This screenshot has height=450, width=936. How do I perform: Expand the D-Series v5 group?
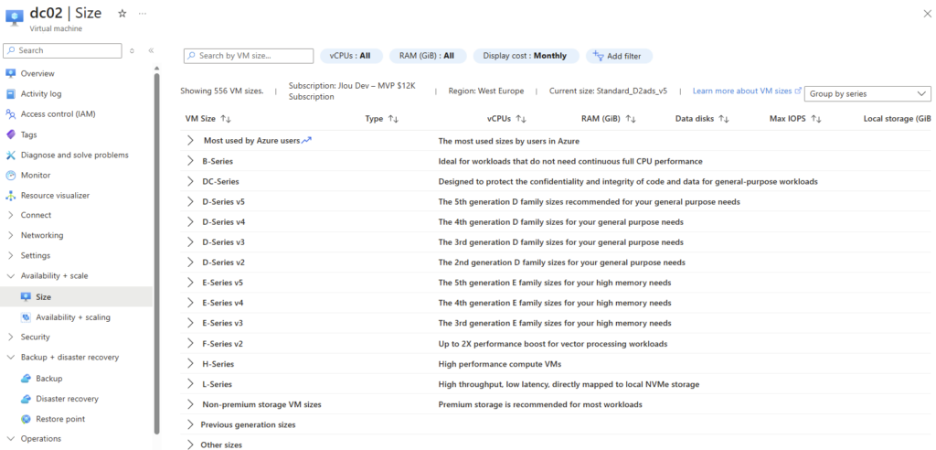coord(190,201)
